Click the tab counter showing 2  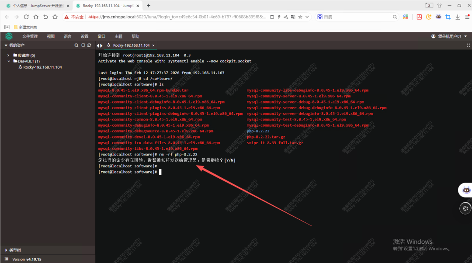[x=429, y=5]
